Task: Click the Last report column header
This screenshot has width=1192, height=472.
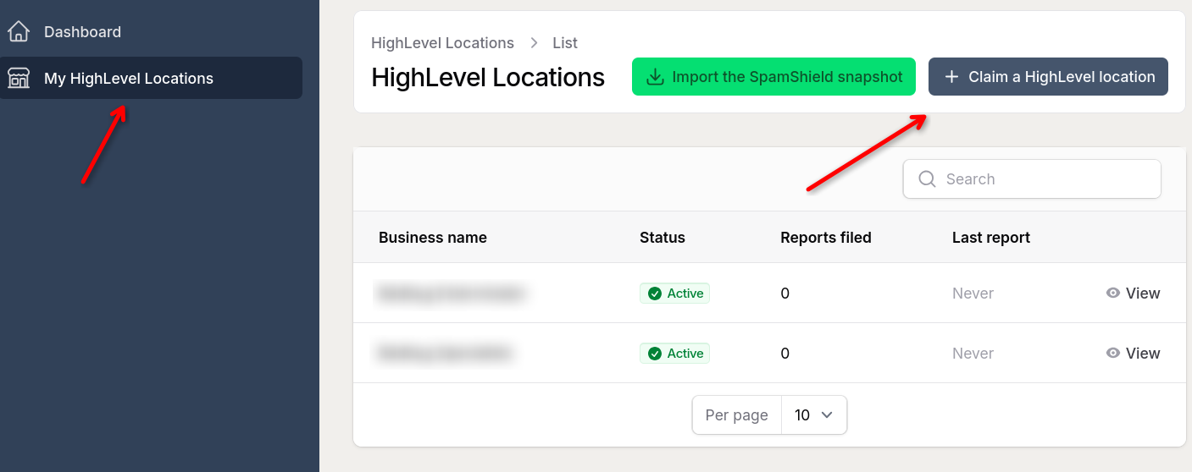Action: (x=991, y=238)
